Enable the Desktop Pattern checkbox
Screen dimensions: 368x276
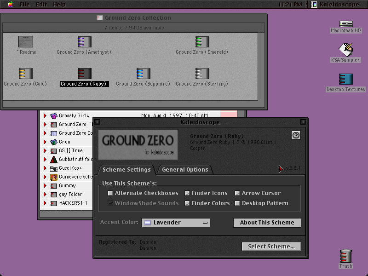[x=237, y=203]
